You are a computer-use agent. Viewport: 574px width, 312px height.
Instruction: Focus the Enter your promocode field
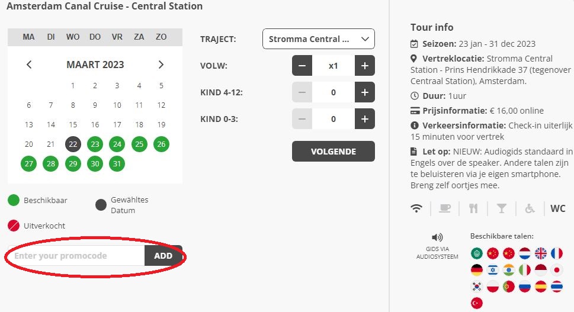[76, 256]
